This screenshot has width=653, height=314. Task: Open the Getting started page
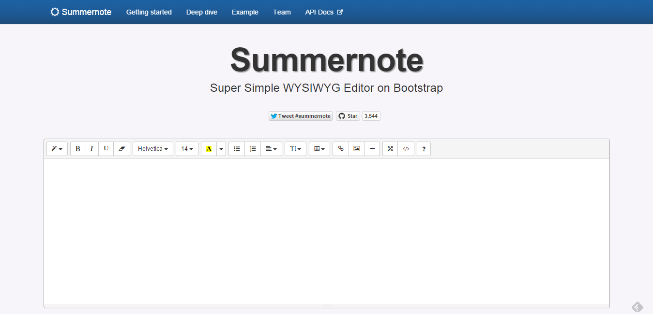click(149, 12)
